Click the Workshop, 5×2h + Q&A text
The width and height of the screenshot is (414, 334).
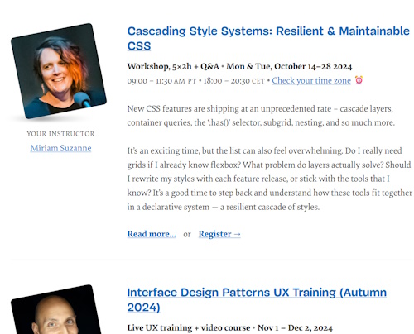[173, 66]
